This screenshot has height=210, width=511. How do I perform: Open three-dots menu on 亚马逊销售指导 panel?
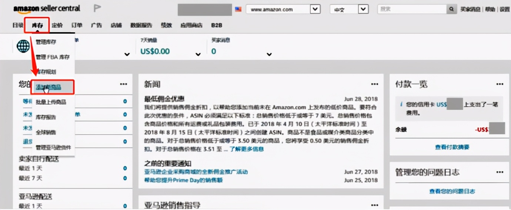[x=375, y=205]
